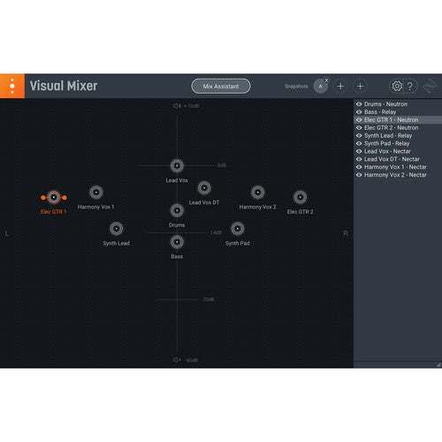Click the orange three-dot menu icon
Screen dimensions: 442x442
point(12,86)
